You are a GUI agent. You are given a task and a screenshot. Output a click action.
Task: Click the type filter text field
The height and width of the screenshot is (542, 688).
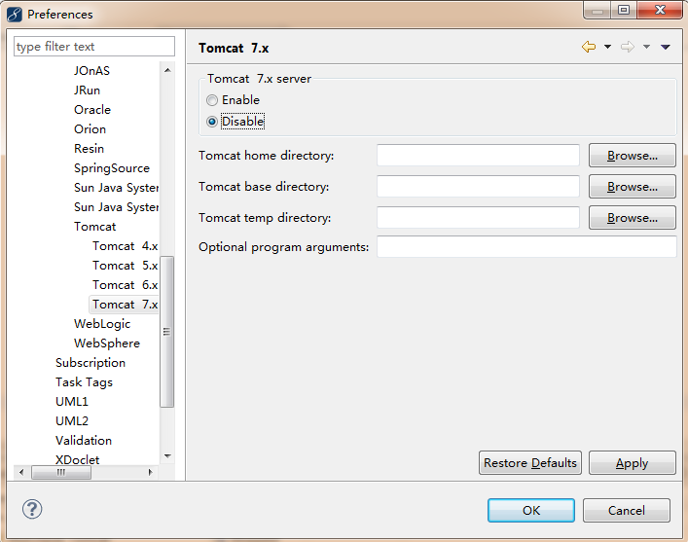[x=94, y=47]
